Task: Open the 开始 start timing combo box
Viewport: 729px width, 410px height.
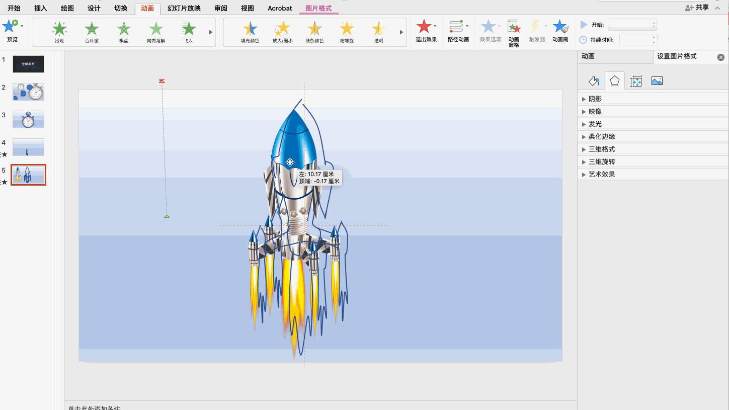Action: pos(632,25)
